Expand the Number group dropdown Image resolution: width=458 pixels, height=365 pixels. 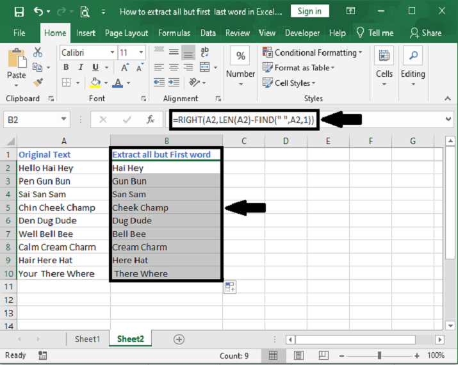tap(241, 85)
